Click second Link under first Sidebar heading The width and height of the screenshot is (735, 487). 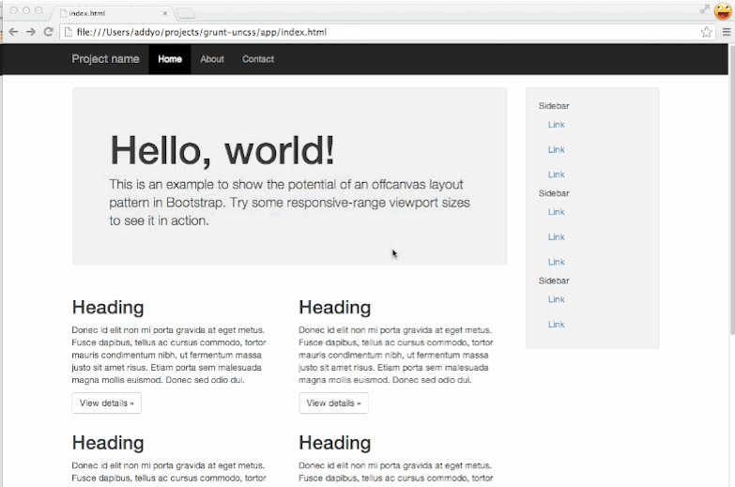(557, 149)
